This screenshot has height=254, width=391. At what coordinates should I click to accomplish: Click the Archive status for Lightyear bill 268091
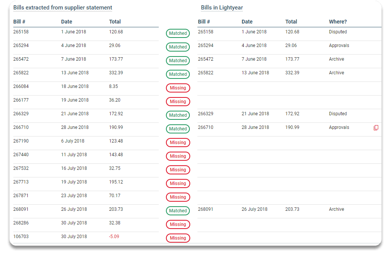point(336,209)
